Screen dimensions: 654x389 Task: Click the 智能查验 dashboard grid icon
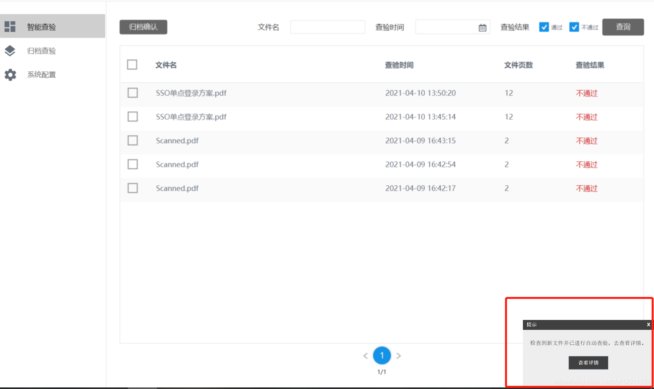10,27
